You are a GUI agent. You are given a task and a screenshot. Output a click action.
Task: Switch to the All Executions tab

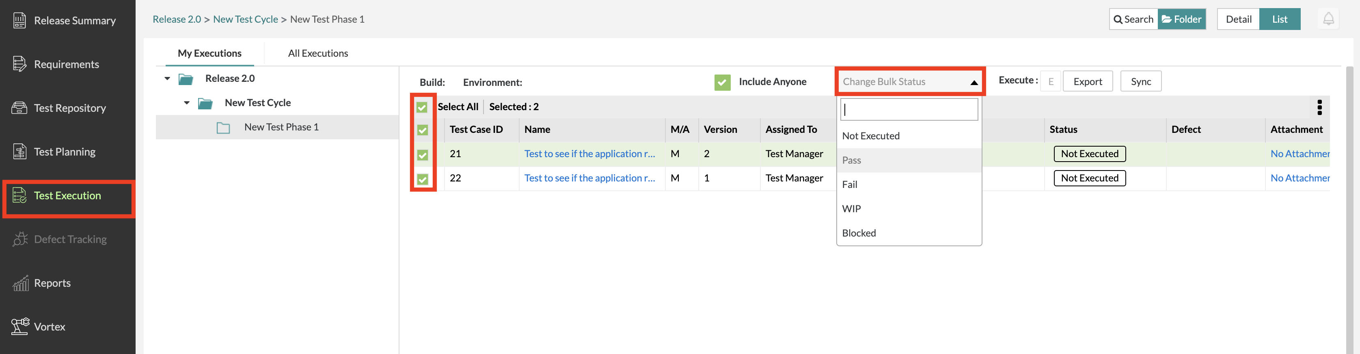point(318,53)
